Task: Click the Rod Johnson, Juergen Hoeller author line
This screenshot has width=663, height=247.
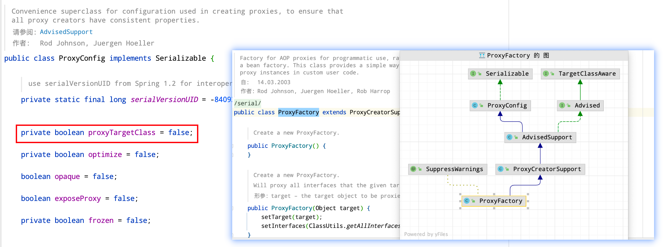Action: pyautogui.click(x=97, y=43)
